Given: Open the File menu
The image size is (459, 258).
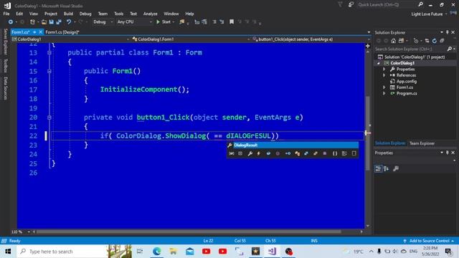Looking at the screenshot, I should (6, 14).
